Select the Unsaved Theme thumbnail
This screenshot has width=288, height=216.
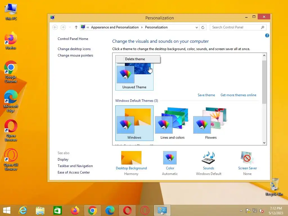pos(134,76)
